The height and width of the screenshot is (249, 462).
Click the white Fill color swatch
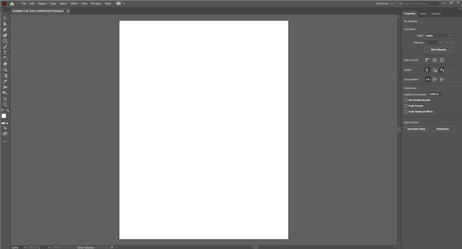3,116
